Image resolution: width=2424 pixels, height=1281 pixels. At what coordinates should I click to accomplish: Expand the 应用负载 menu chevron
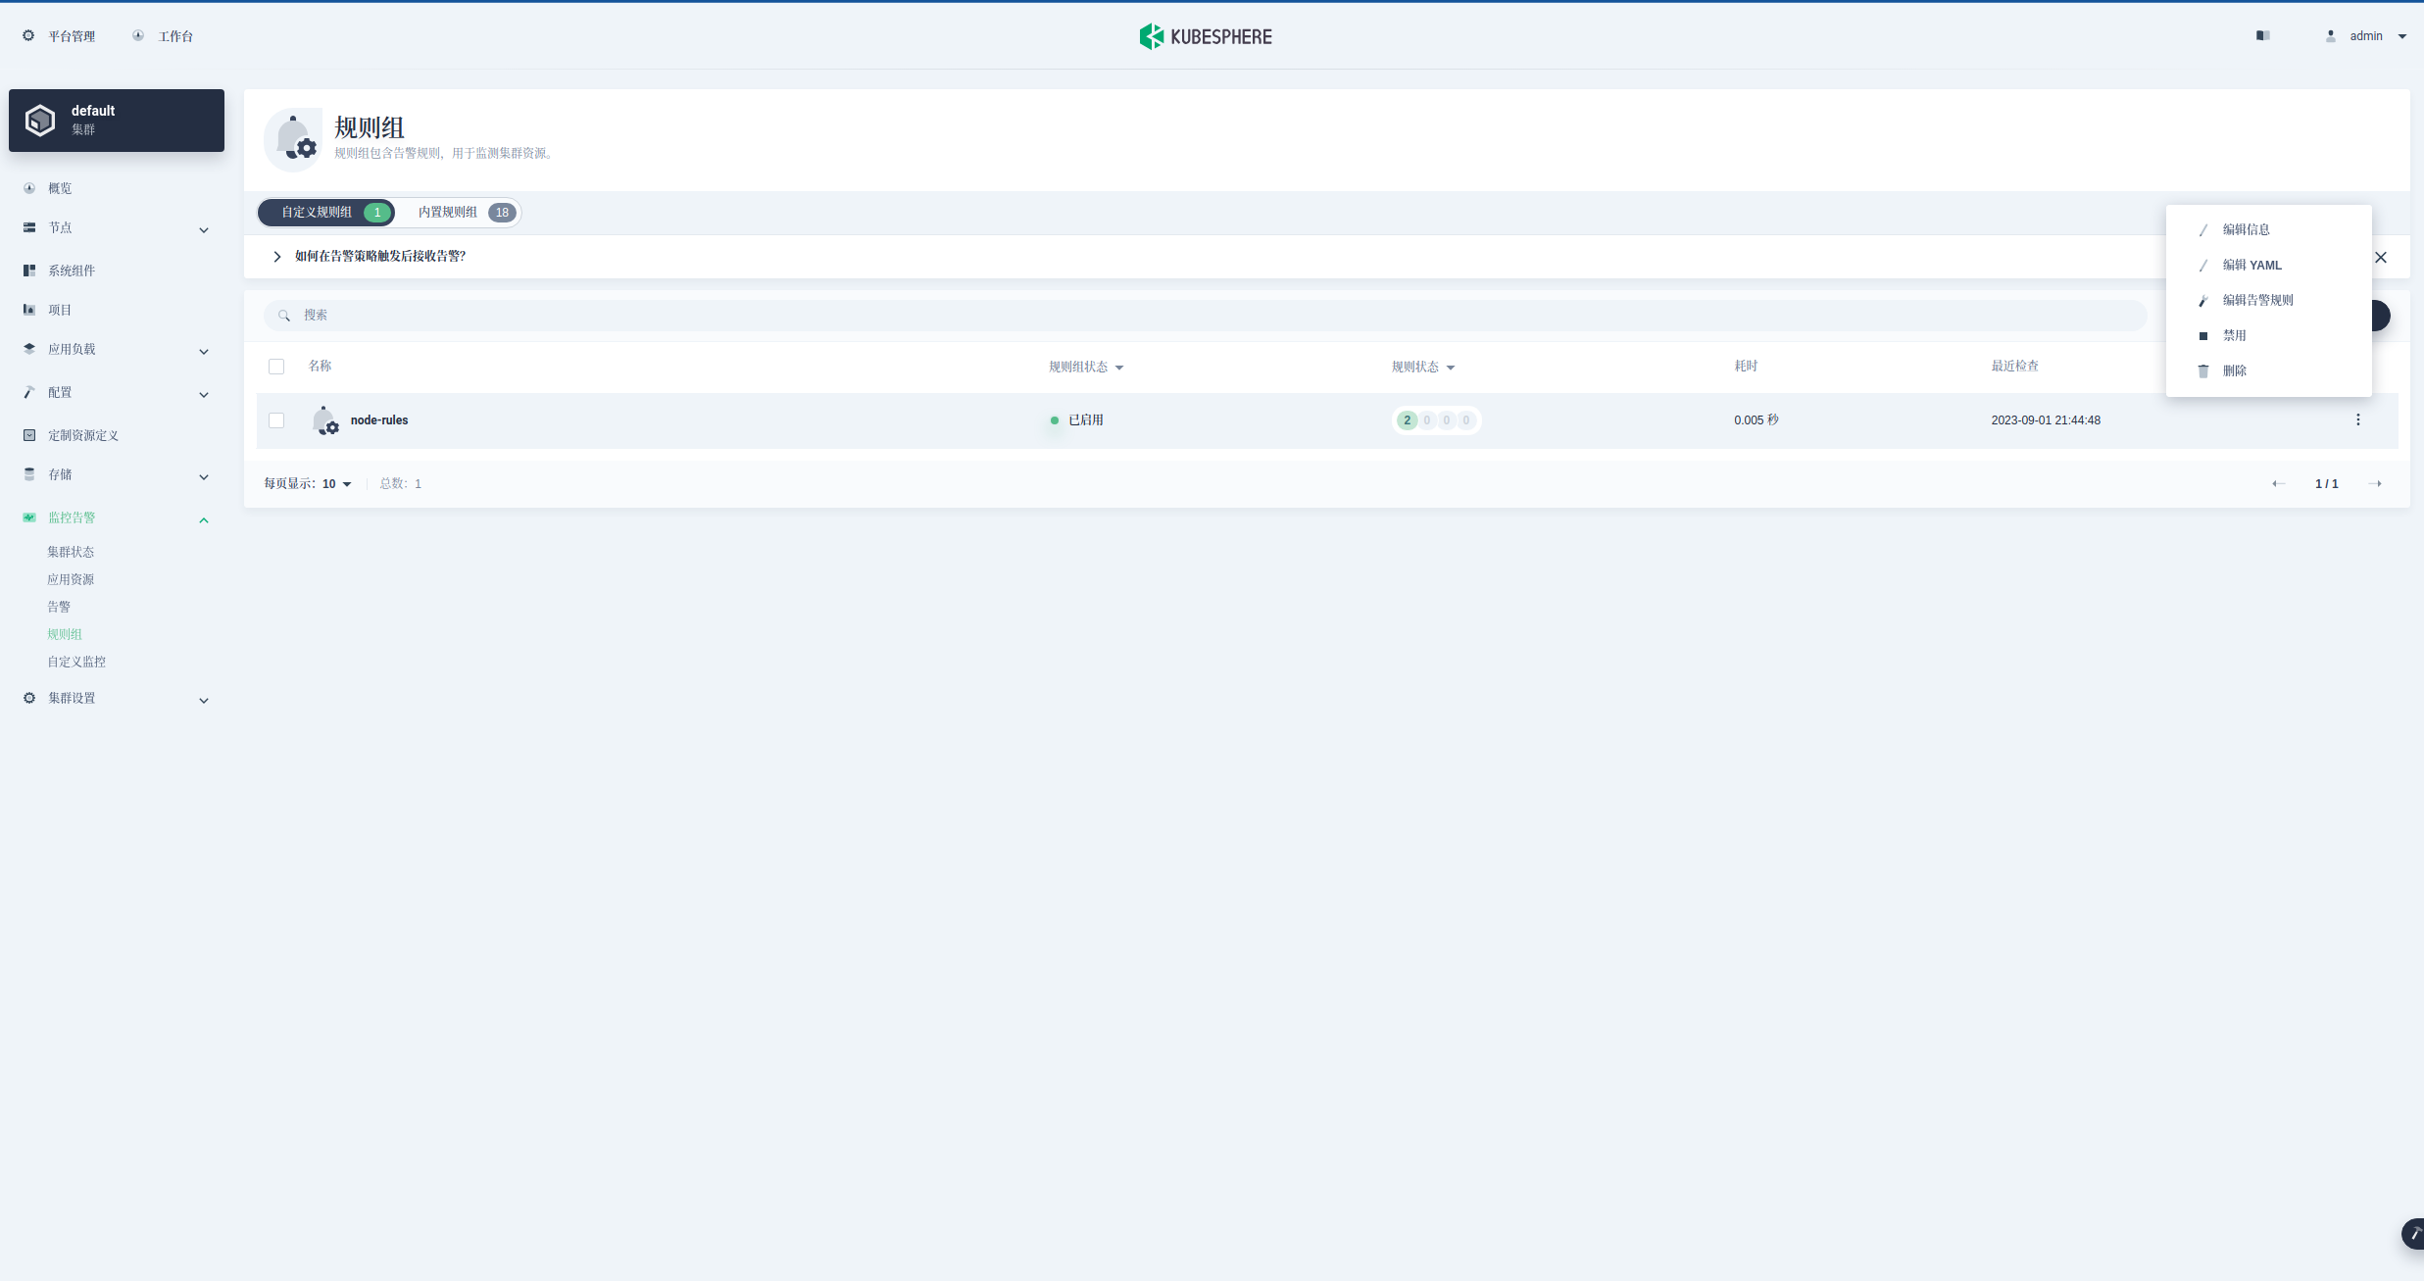(x=204, y=352)
